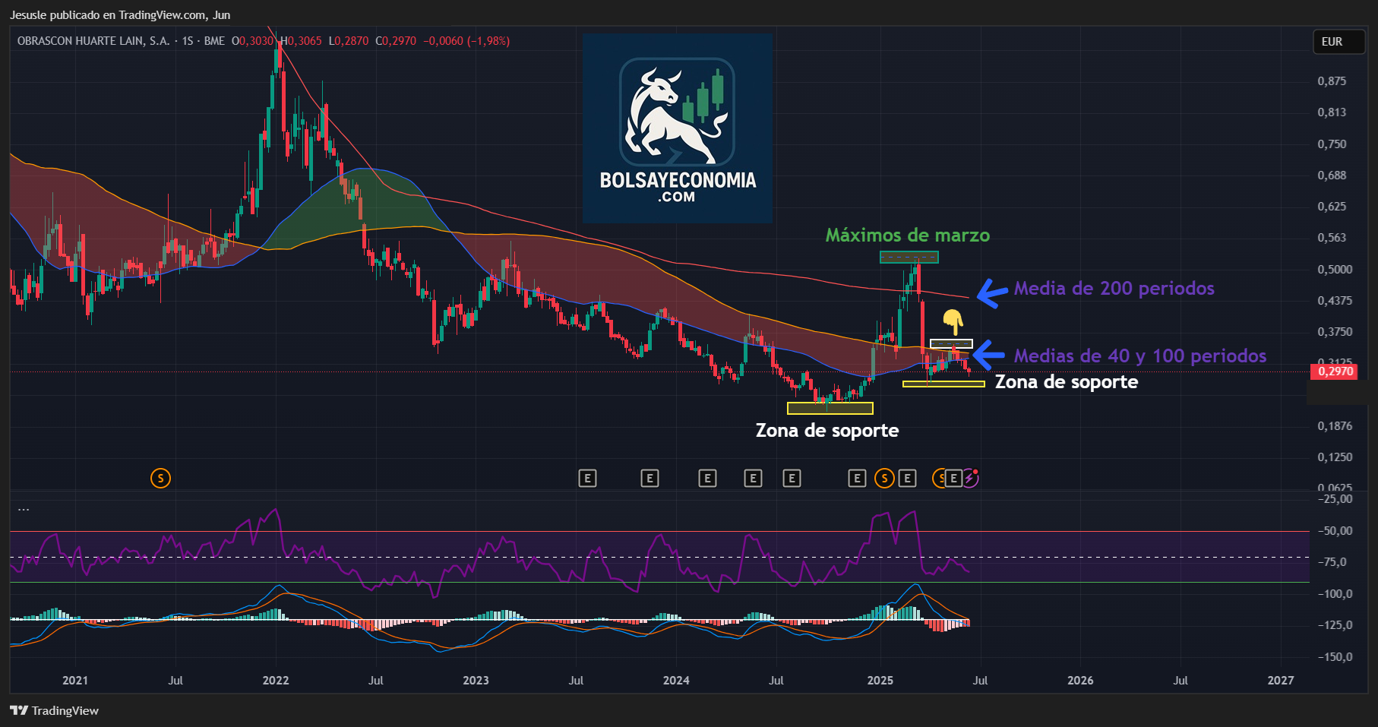Click the close value C0,2970 in header
This screenshot has height=727, width=1378.
(396, 41)
